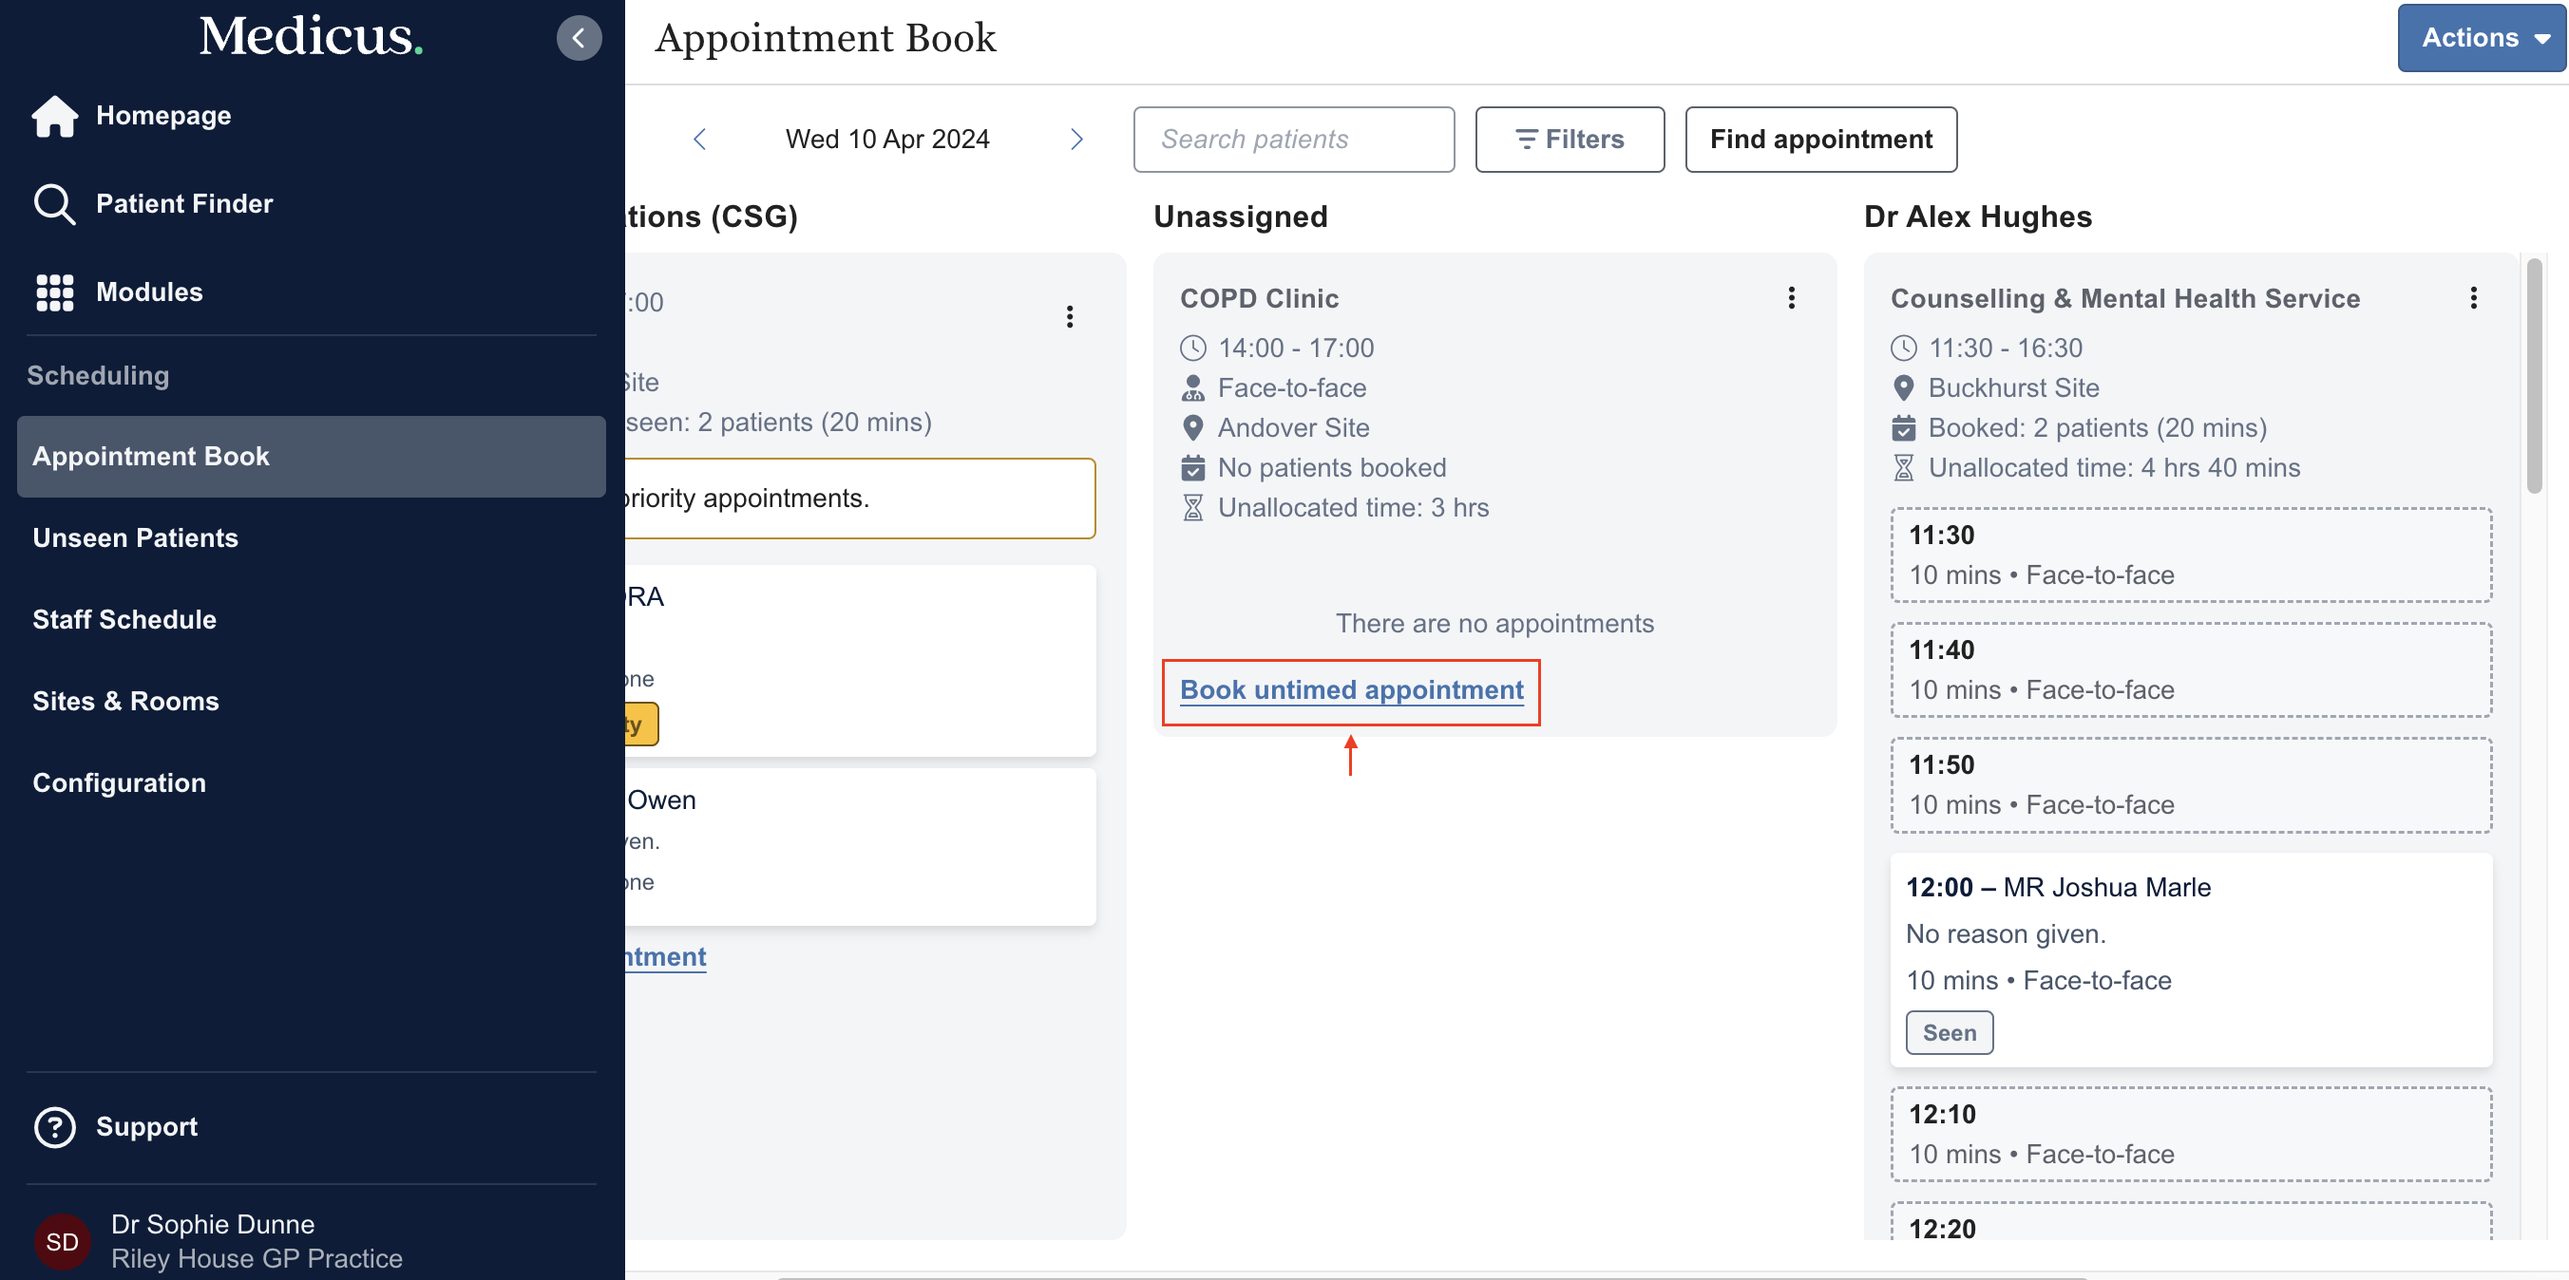
Task: Click the Homepage house icon
Action: click(55, 116)
